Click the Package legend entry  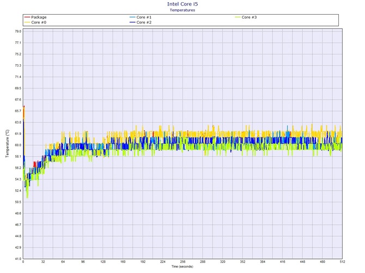pos(35,17)
